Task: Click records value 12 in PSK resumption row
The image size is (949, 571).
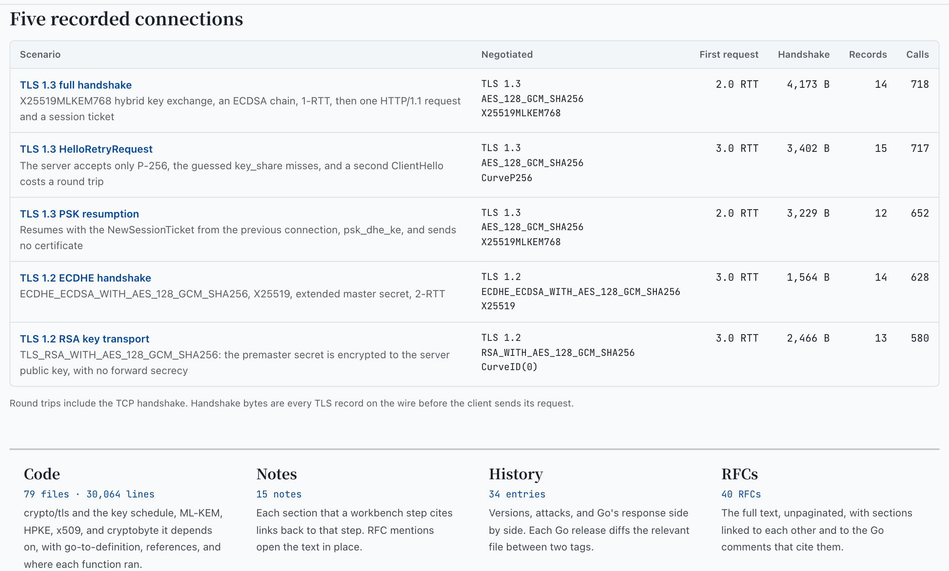Action: pos(881,213)
